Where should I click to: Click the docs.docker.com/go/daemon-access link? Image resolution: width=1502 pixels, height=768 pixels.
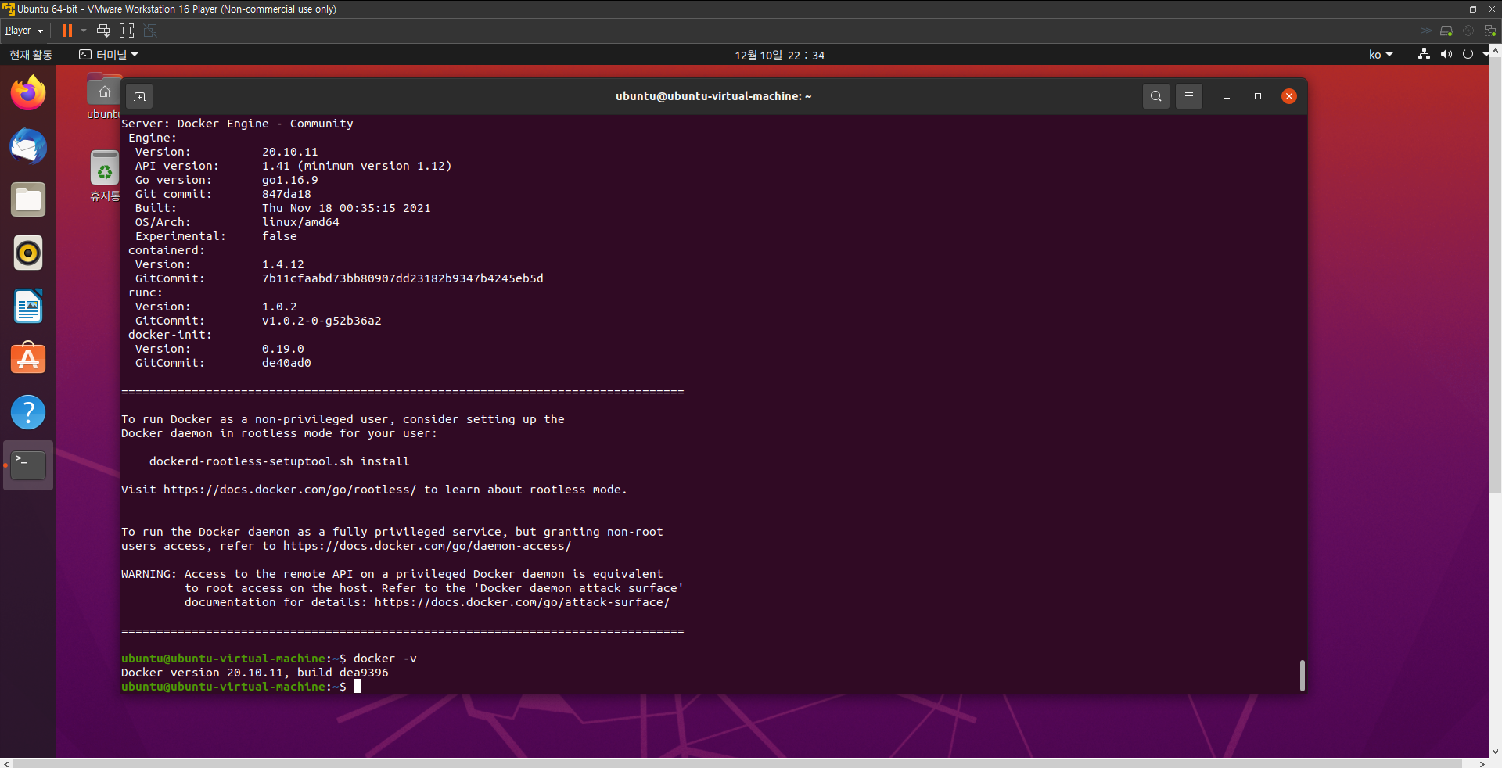pyautogui.click(x=427, y=546)
